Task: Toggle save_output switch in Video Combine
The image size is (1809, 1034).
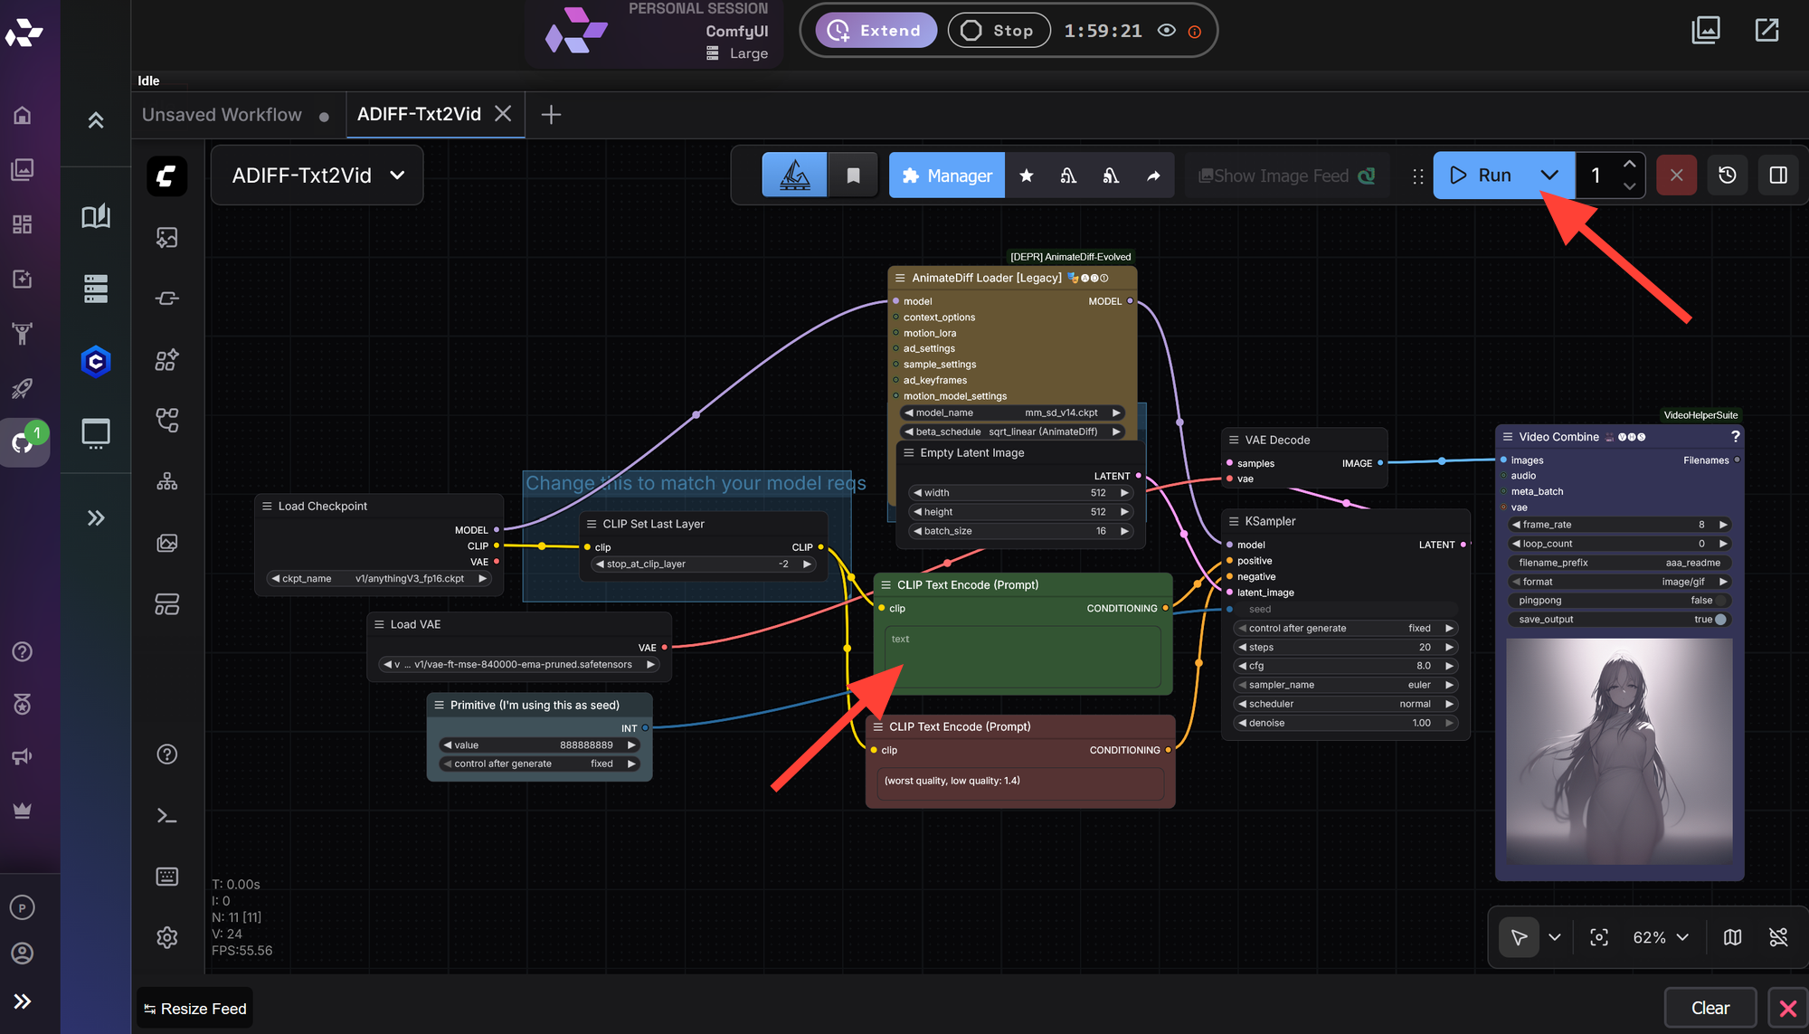Action: [1719, 620]
